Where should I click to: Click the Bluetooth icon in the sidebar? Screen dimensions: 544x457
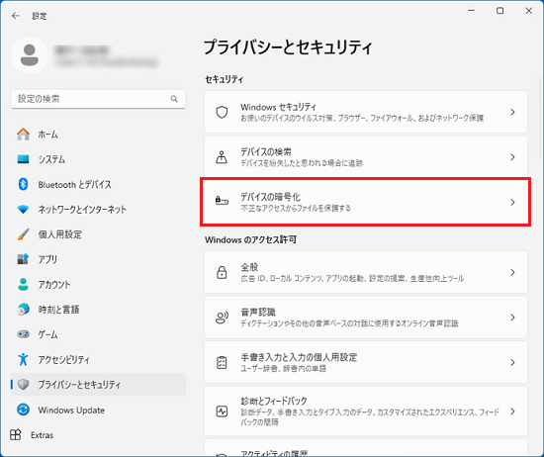point(24,184)
